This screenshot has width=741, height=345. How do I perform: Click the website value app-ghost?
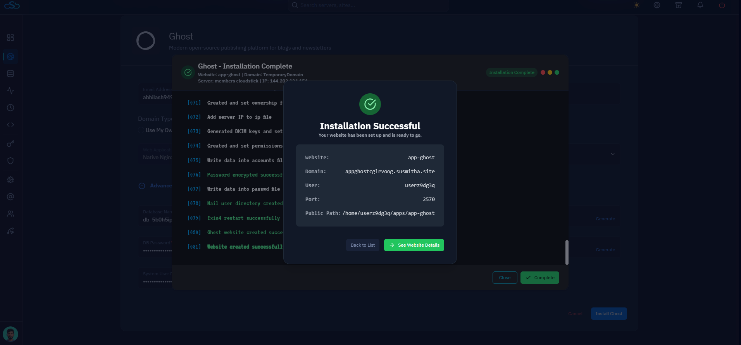(421, 157)
